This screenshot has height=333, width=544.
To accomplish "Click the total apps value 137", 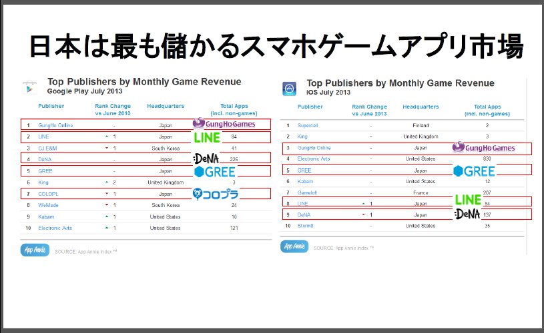I will click(x=487, y=214).
